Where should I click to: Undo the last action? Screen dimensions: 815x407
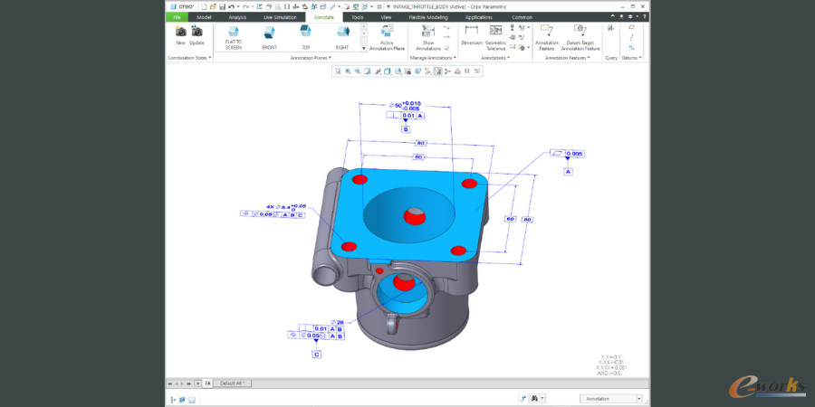[231, 6]
